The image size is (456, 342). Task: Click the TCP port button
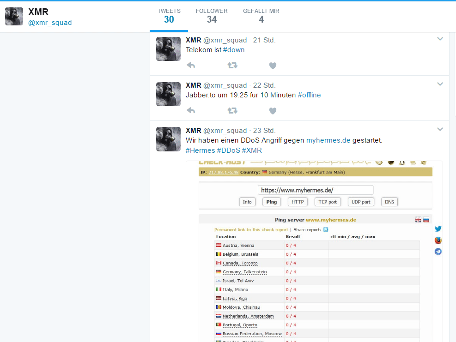point(328,202)
